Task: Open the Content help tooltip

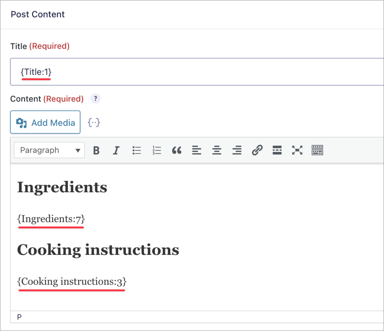Action: pyautogui.click(x=95, y=99)
